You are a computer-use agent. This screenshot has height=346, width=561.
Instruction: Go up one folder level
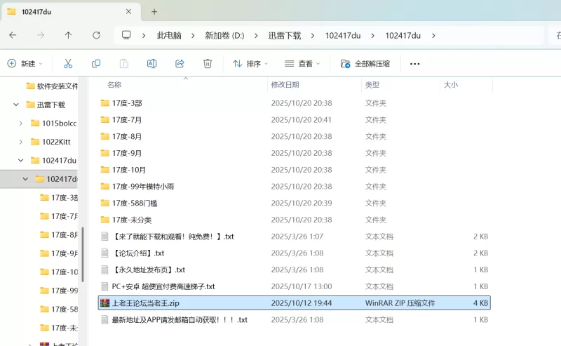(x=68, y=35)
